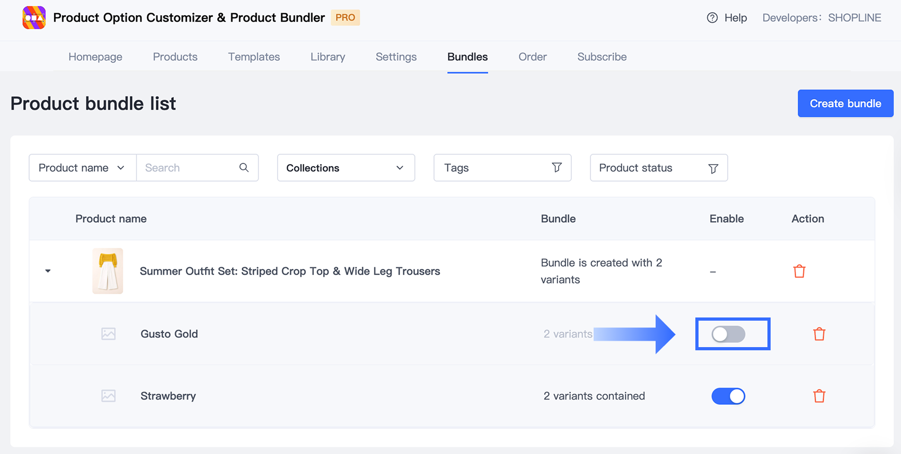Click the Product status funnel icon
901x454 pixels.
click(713, 168)
